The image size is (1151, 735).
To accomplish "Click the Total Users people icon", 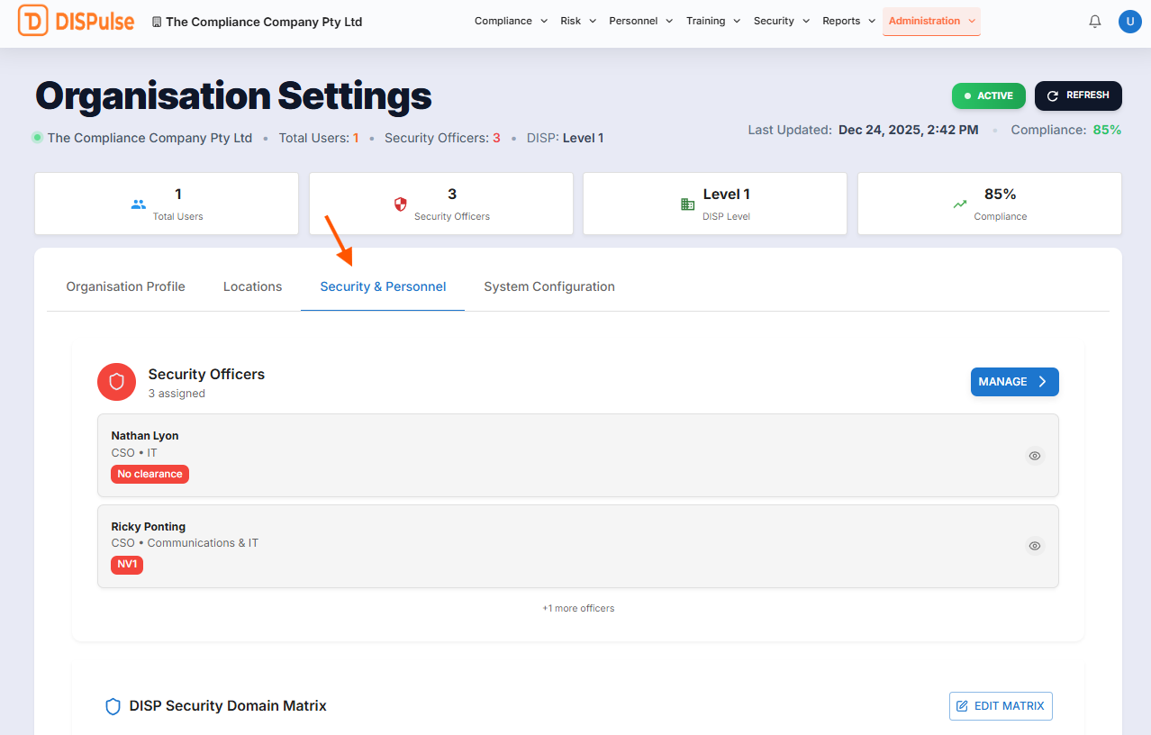I will 138,204.
